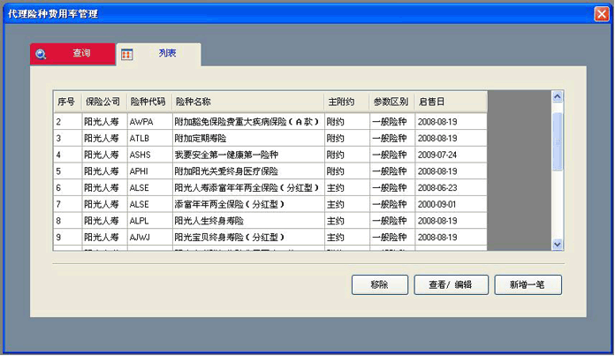Click the table scrollbar down arrow

[x=558, y=245]
